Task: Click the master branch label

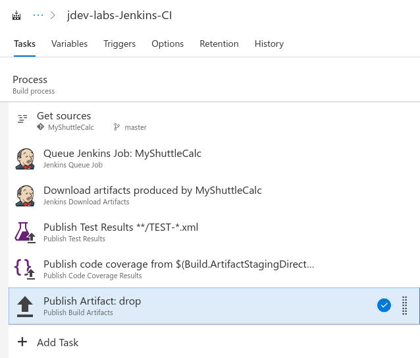Action: 136,127
